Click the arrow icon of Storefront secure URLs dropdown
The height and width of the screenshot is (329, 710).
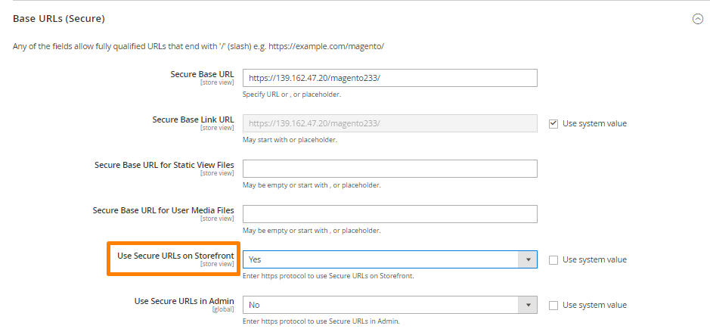[528, 259]
